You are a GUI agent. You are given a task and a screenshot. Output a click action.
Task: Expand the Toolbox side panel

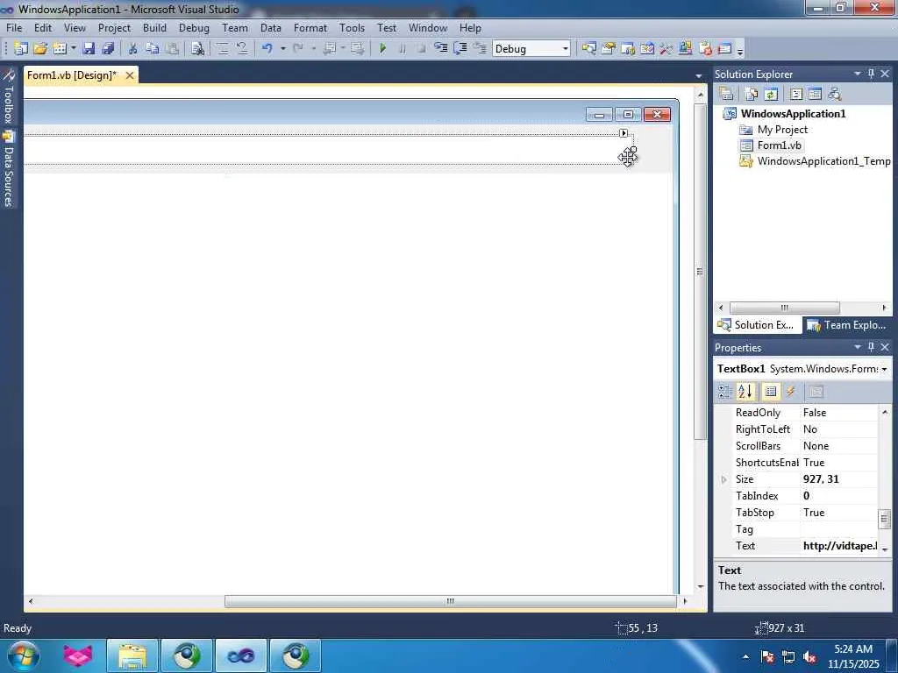point(9,96)
